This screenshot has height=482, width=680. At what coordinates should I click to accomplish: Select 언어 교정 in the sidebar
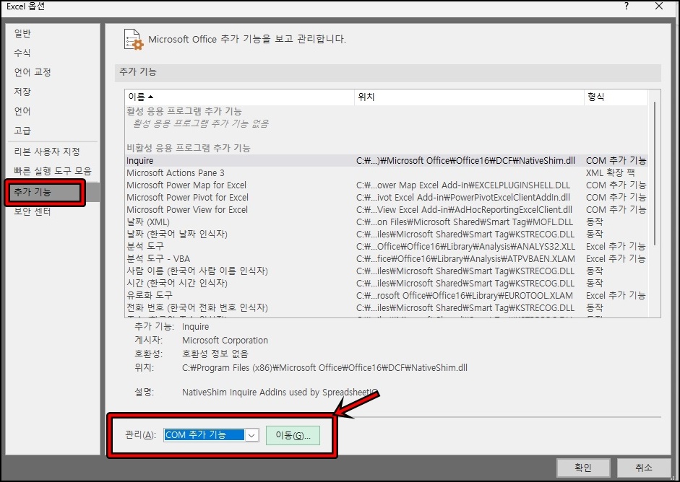click(33, 72)
